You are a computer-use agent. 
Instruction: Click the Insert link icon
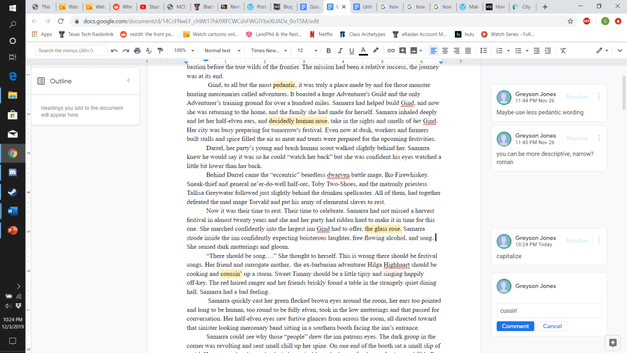pos(391,50)
